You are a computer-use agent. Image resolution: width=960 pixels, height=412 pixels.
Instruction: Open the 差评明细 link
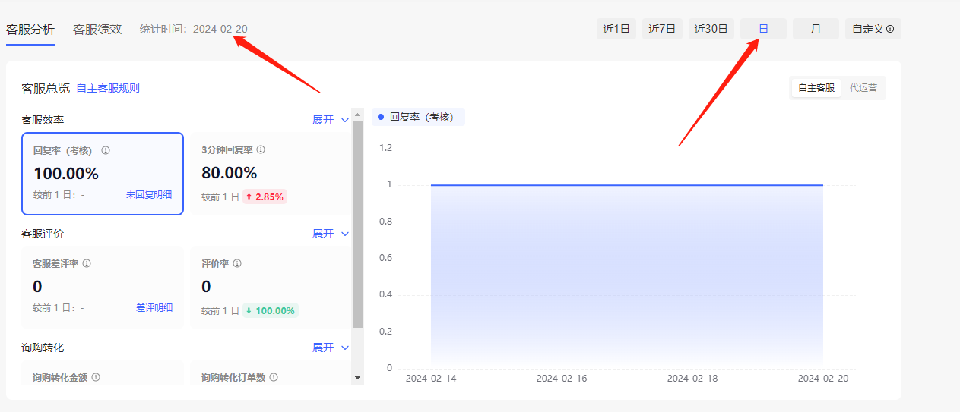pos(154,307)
